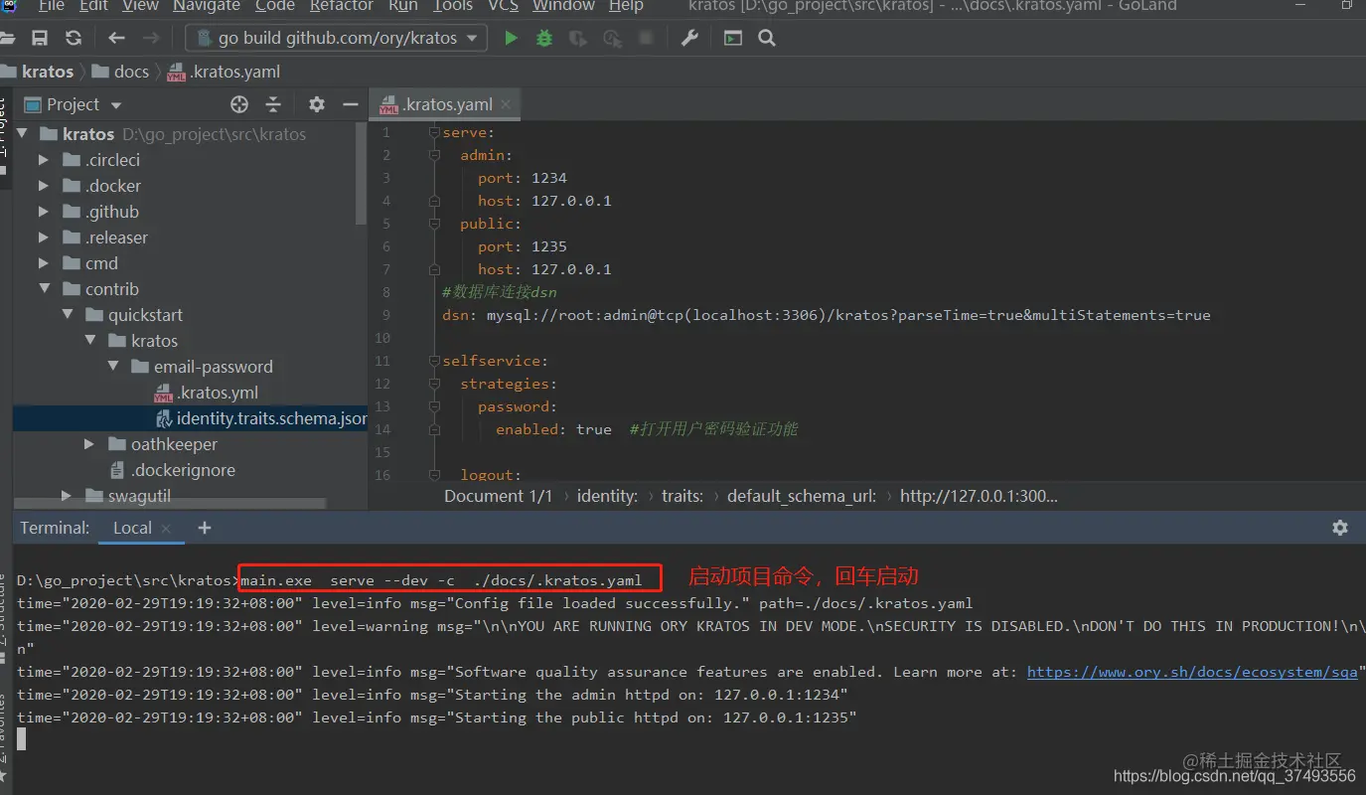Image resolution: width=1366 pixels, height=795 pixels.
Task: Collapse the contrib folder
Action: point(44,289)
